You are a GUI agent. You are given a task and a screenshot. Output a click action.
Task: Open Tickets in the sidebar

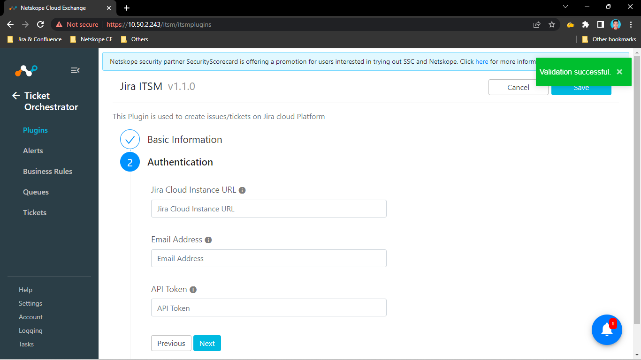(35, 213)
